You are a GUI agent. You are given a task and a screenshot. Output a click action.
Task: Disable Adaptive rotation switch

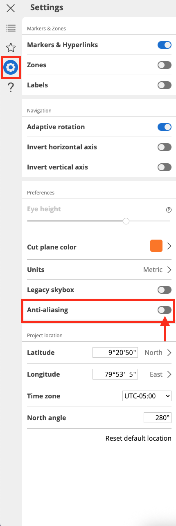(165, 127)
